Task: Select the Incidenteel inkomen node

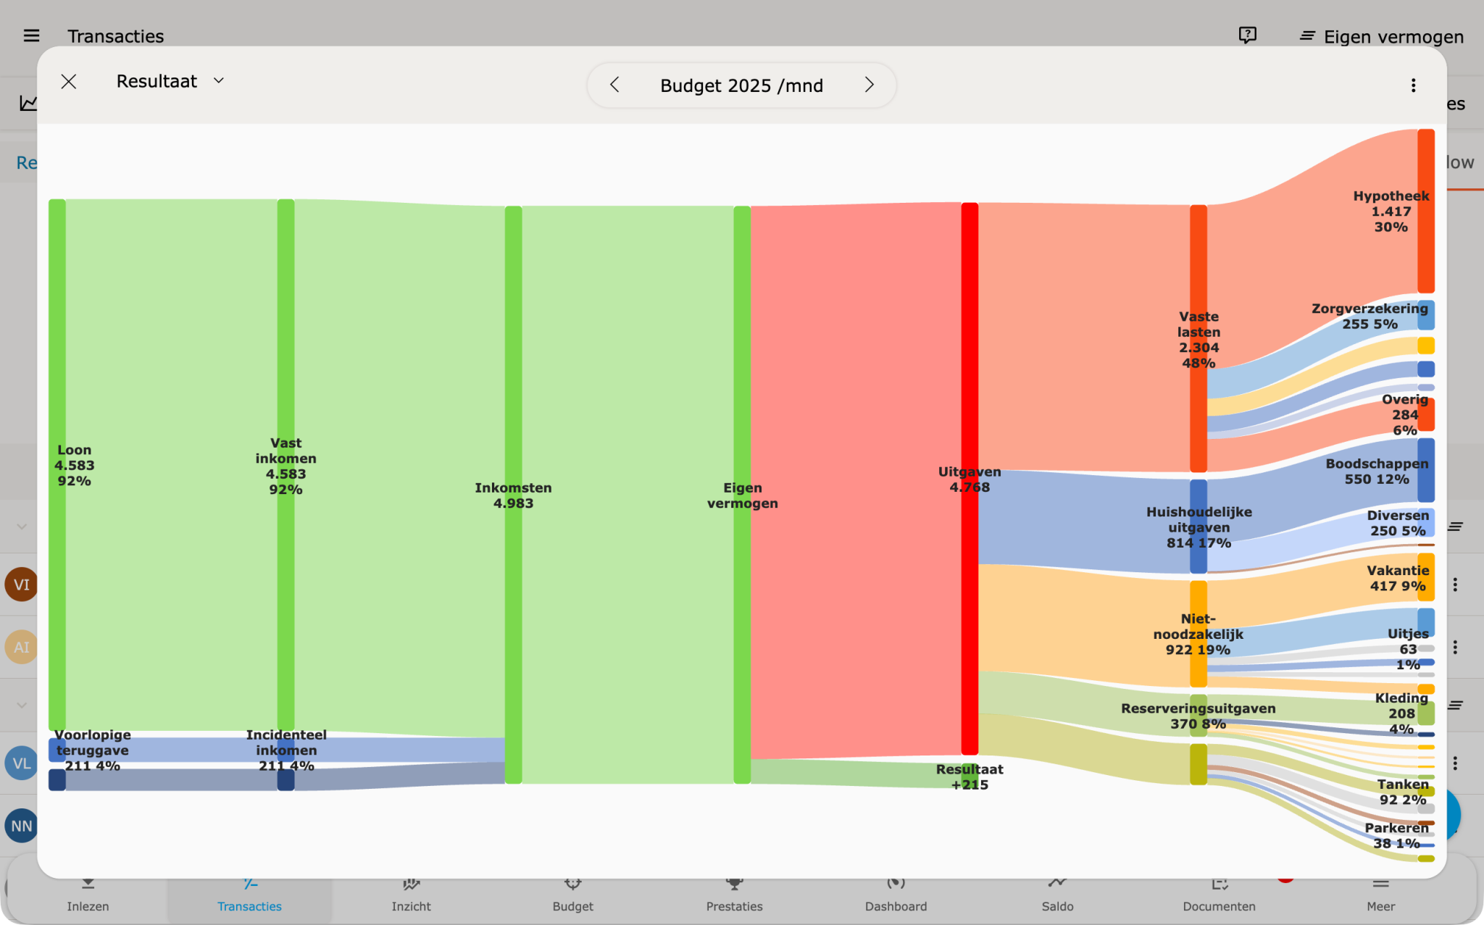Action: (285, 750)
